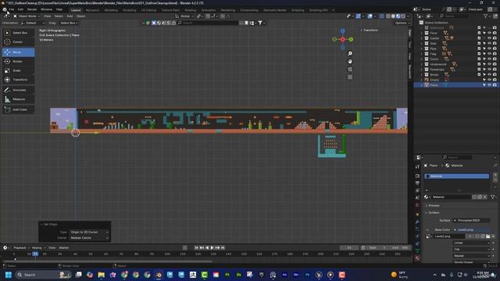Choose the Annotate tool
Image resolution: width=500 pixels, height=281 pixels.
[18, 91]
